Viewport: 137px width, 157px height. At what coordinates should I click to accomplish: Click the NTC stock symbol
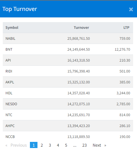[x=9, y=115]
